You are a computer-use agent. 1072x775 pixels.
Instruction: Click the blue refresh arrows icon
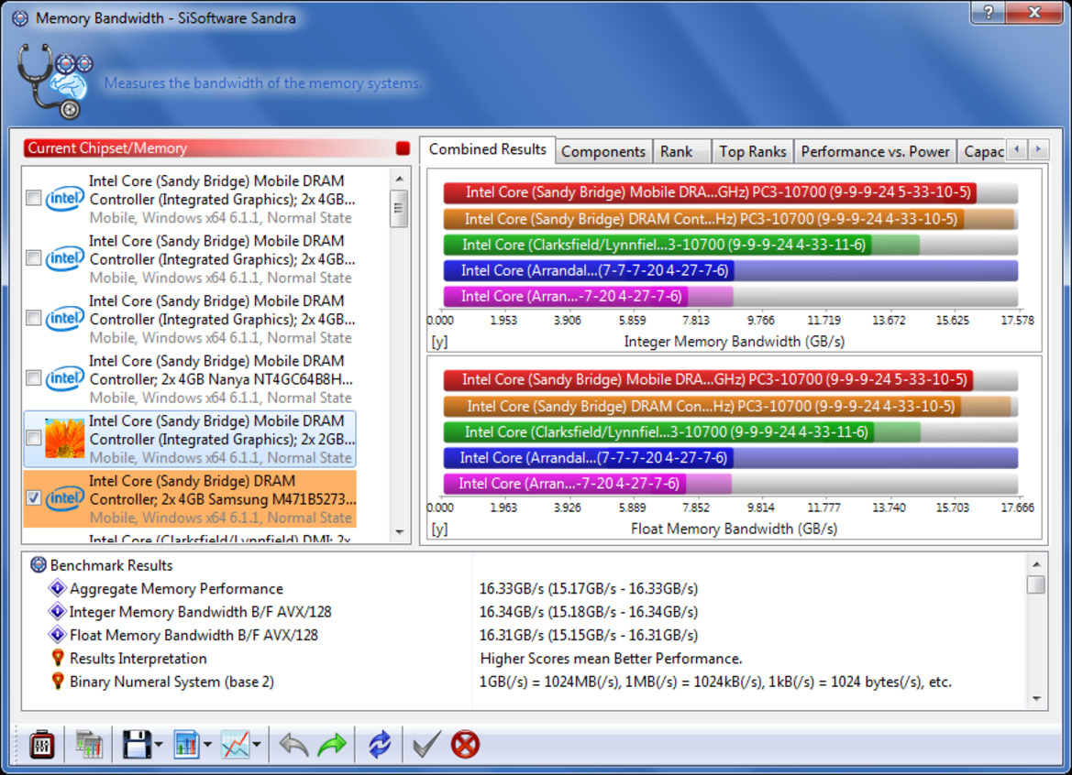coord(380,744)
